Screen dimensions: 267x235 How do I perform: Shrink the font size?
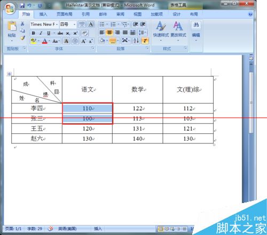(x=91, y=41)
